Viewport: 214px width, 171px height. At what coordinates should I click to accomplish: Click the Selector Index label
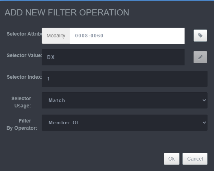pos(24,77)
